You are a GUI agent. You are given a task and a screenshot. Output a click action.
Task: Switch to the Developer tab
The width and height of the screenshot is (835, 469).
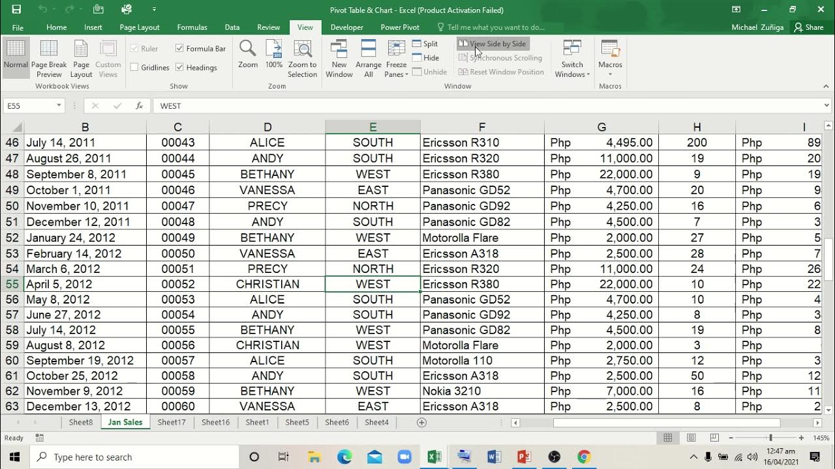346,27
